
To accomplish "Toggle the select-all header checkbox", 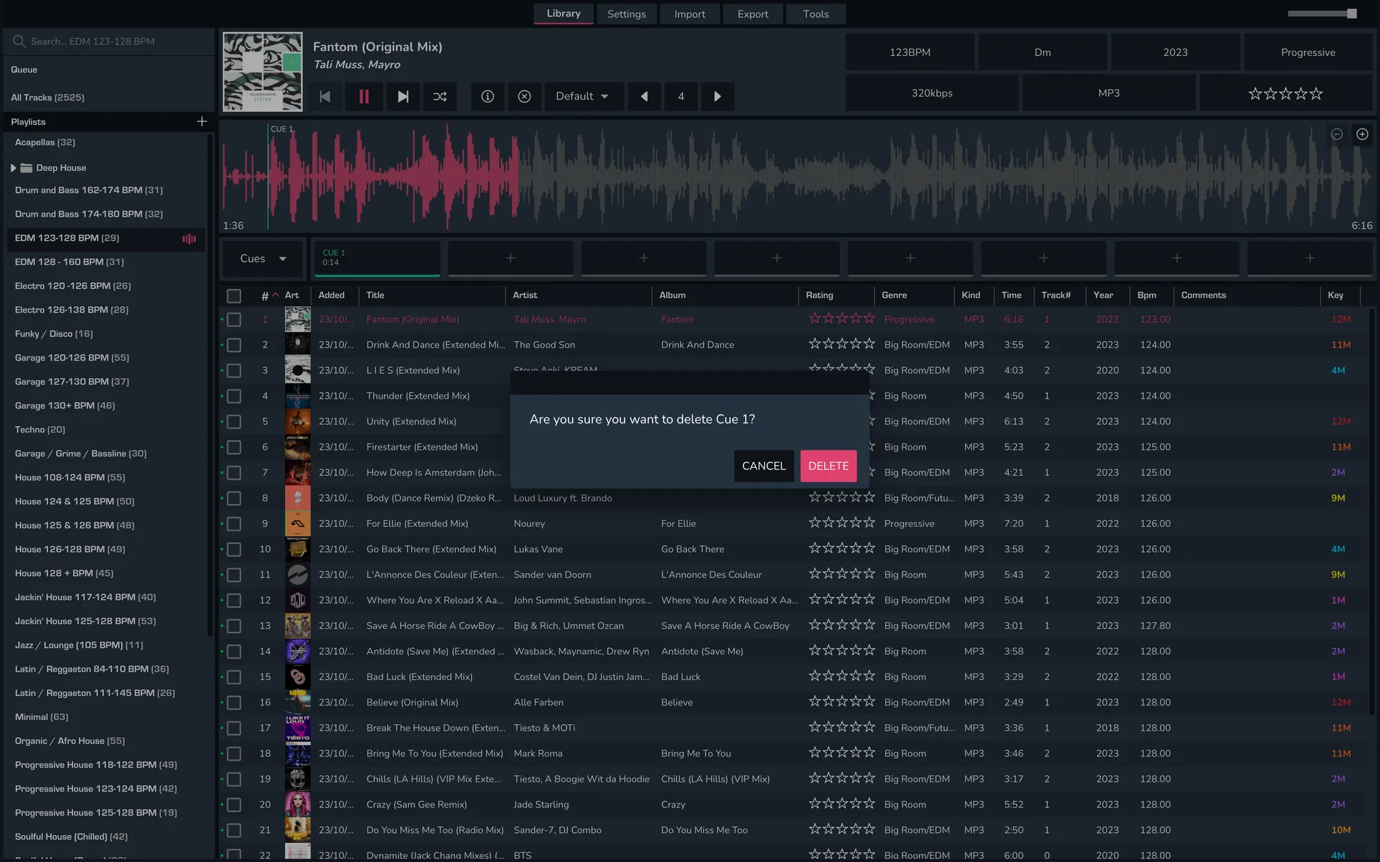I will 234,296.
